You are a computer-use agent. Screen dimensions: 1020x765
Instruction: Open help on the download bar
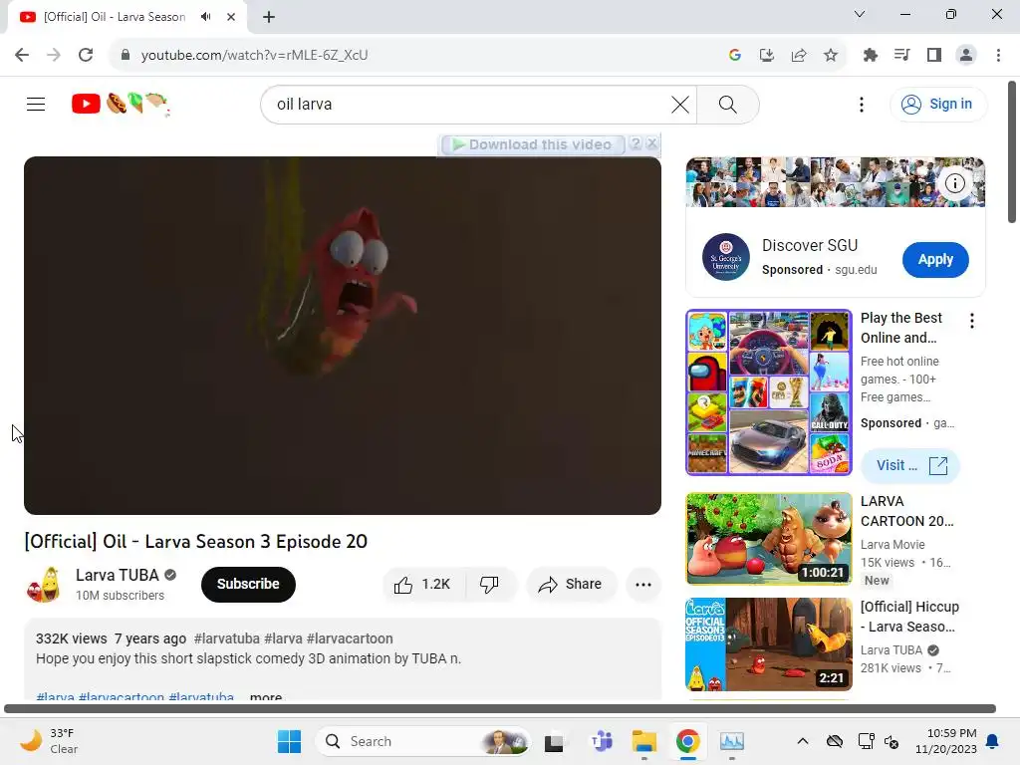636,143
